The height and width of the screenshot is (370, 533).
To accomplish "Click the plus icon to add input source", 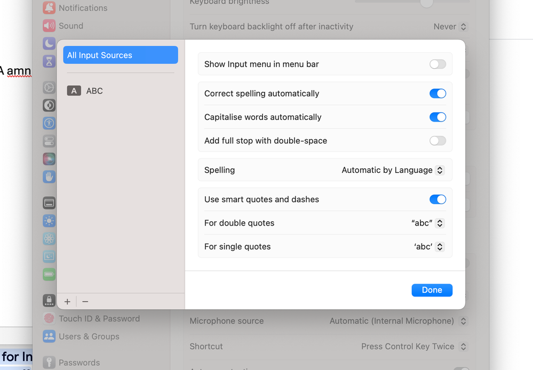I will [x=67, y=302].
